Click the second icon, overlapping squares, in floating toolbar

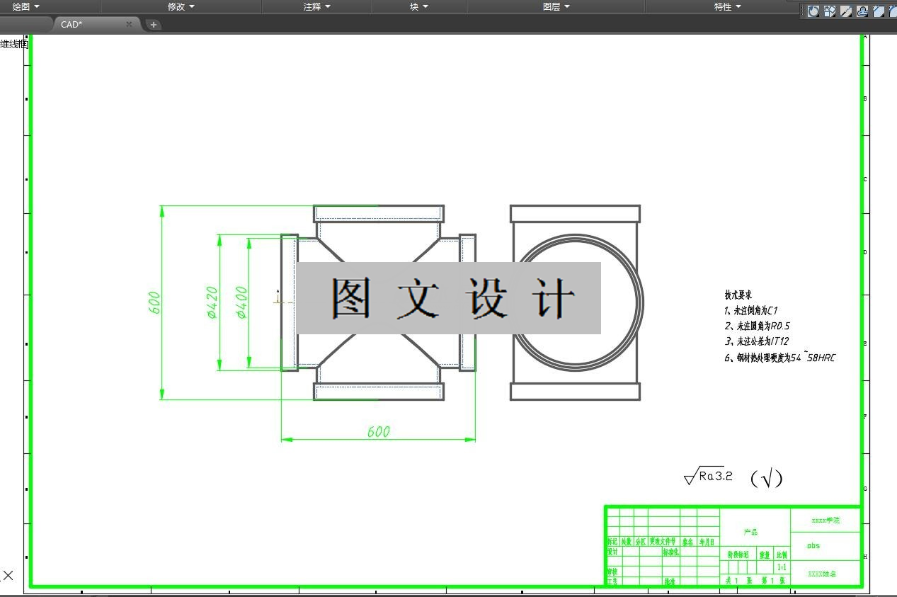coord(830,11)
